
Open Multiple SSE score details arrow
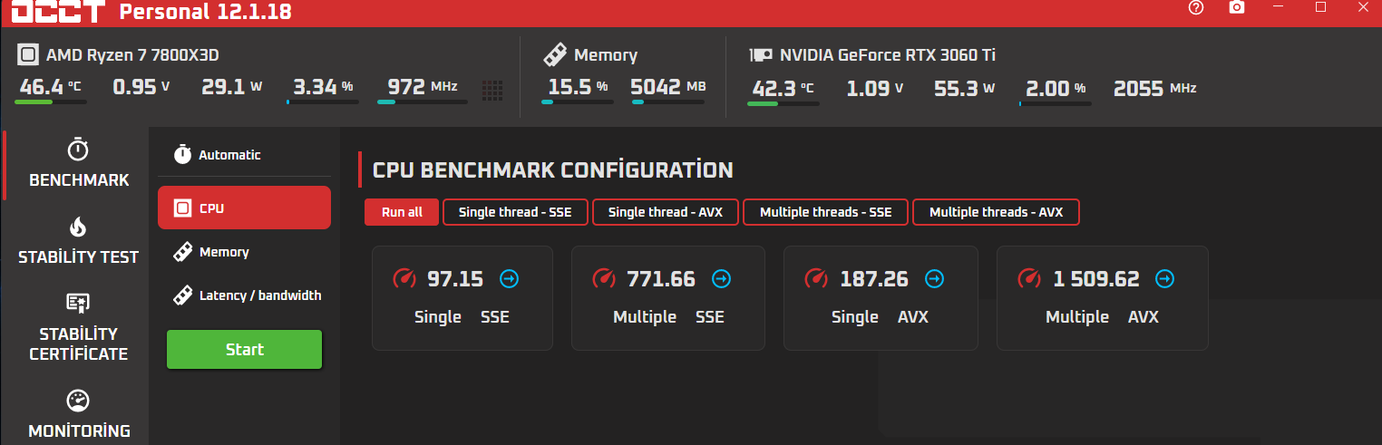point(721,279)
